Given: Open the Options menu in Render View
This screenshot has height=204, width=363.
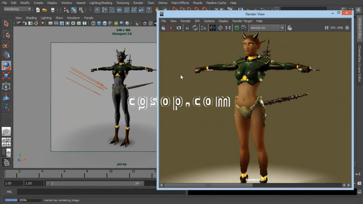Looking at the screenshot, I should pos(209,21).
